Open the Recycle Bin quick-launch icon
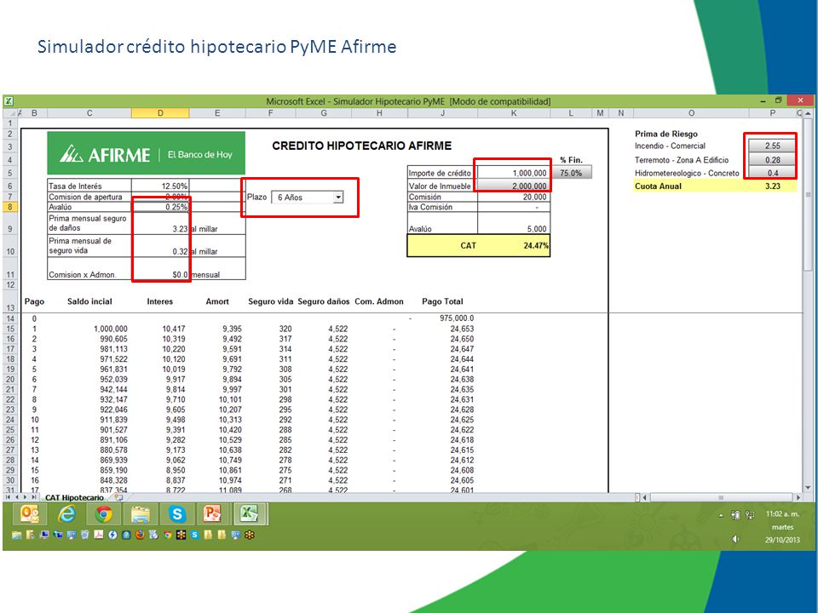818x613 pixels. click(84, 535)
